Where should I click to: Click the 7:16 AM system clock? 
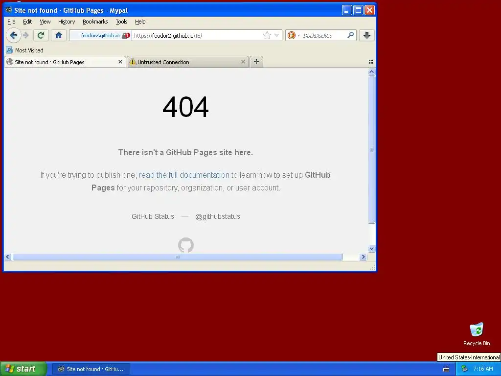coord(483,369)
